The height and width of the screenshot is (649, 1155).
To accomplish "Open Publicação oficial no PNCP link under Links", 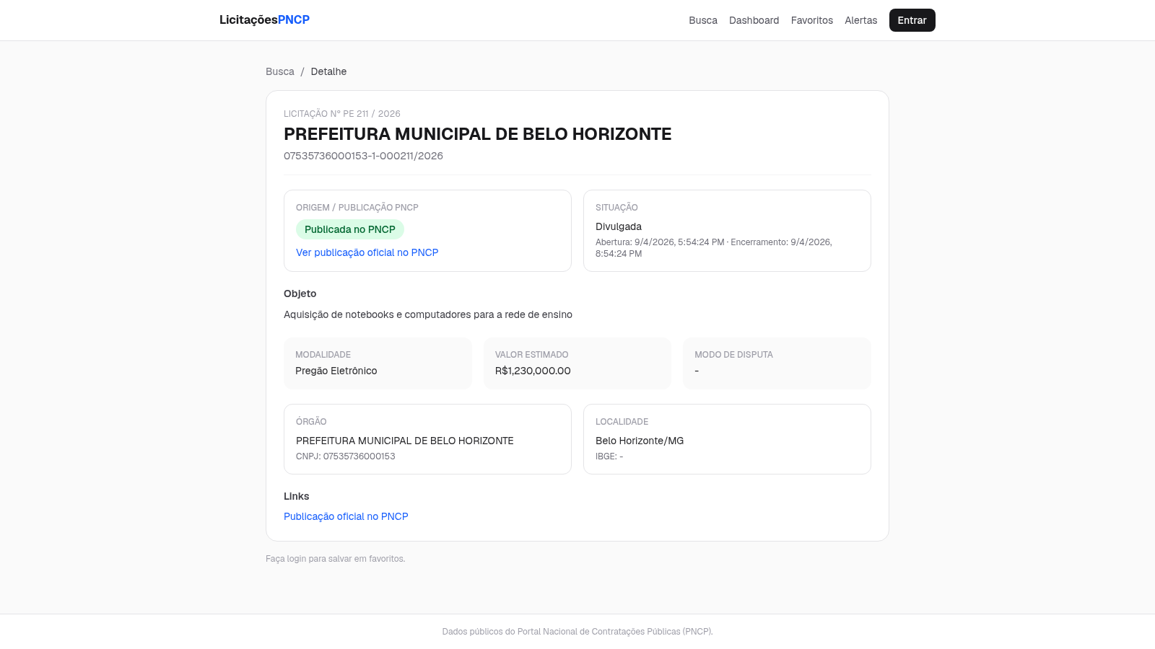I will coord(346,516).
